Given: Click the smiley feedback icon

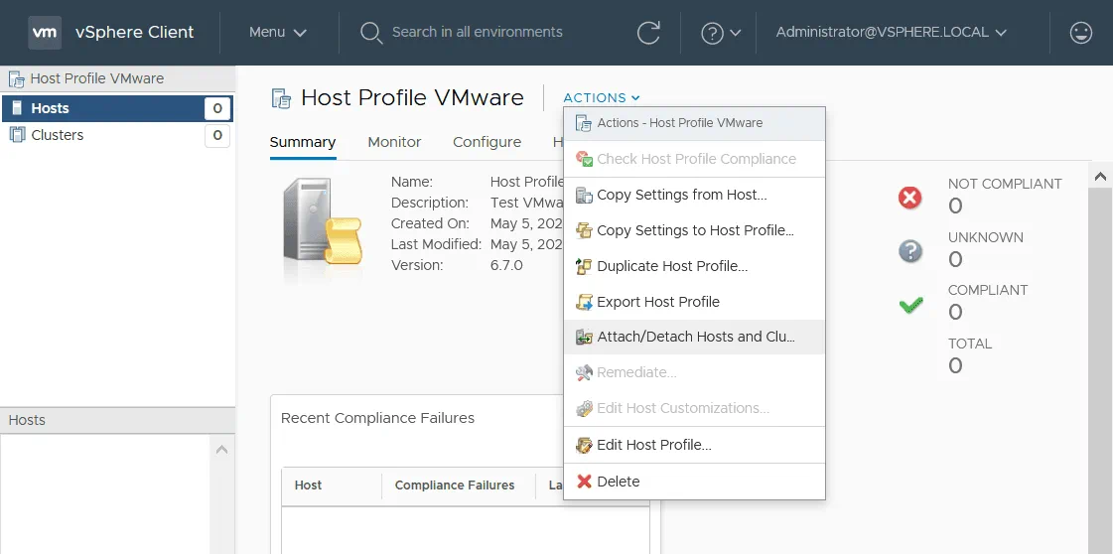Looking at the screenshot, I should (x=1080, y=33).
